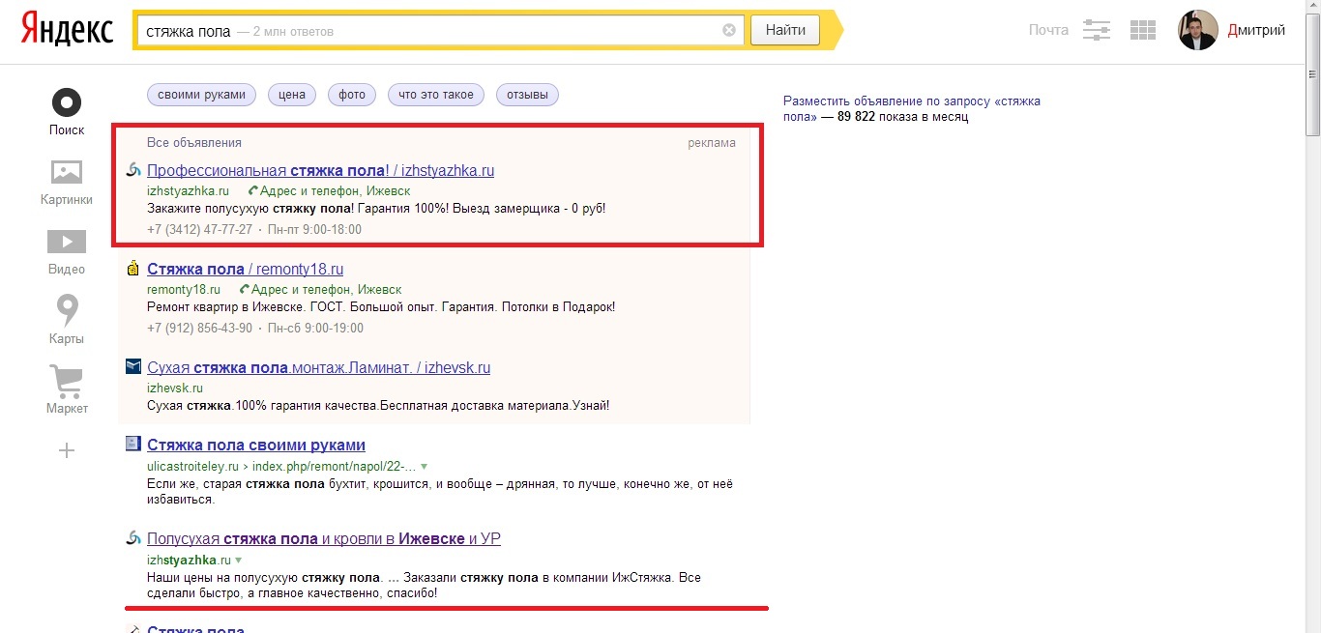Click favicon beside remonty18.ru ad
The image size is (1321, 633).
pyautogui.click(x=133, y=270)
